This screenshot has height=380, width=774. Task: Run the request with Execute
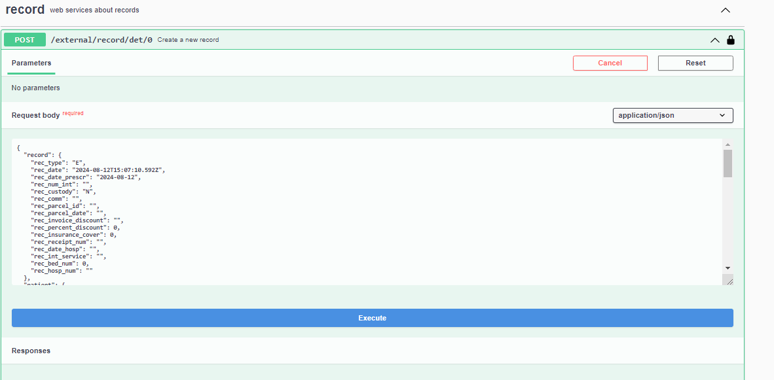(372, 318)
